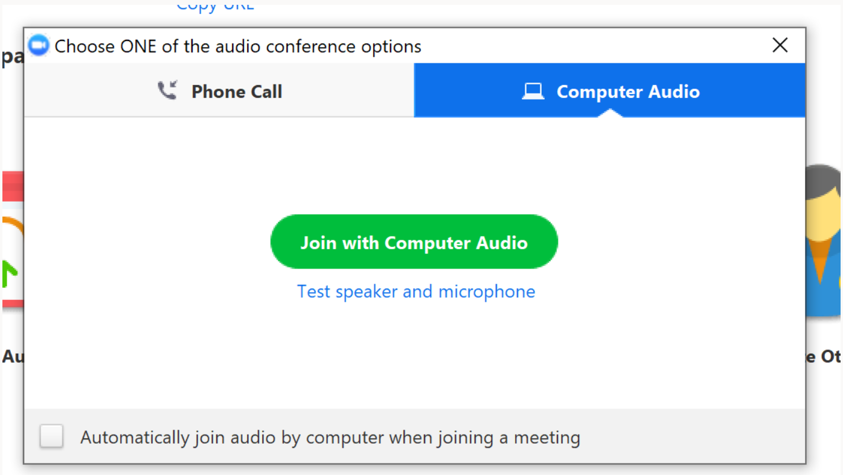
Task: Click the green arrow graphic at the left edge
Action: click(x=11, y=274)
